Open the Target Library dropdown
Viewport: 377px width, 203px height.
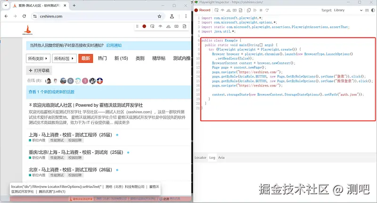[x=348, y=10]
